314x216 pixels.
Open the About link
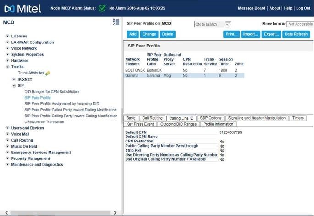pyautogui.click(x=275, y=8)
